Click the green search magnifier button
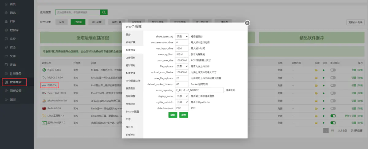 pyautogui.click(x=104, y=12)
